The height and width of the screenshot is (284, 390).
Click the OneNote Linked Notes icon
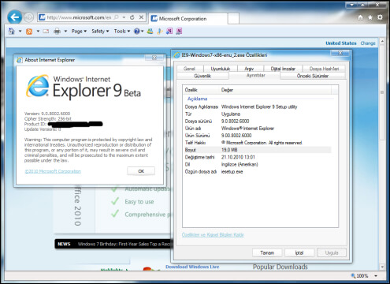179,32
